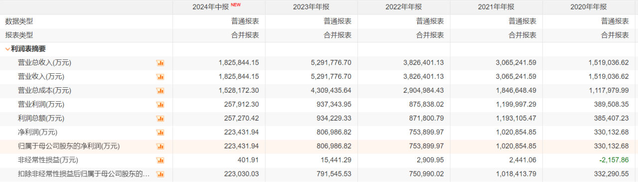Screen dimensions: 638x182
Task: Click 2024 中报 净利润 value 223,431.94
Action: 239,133
